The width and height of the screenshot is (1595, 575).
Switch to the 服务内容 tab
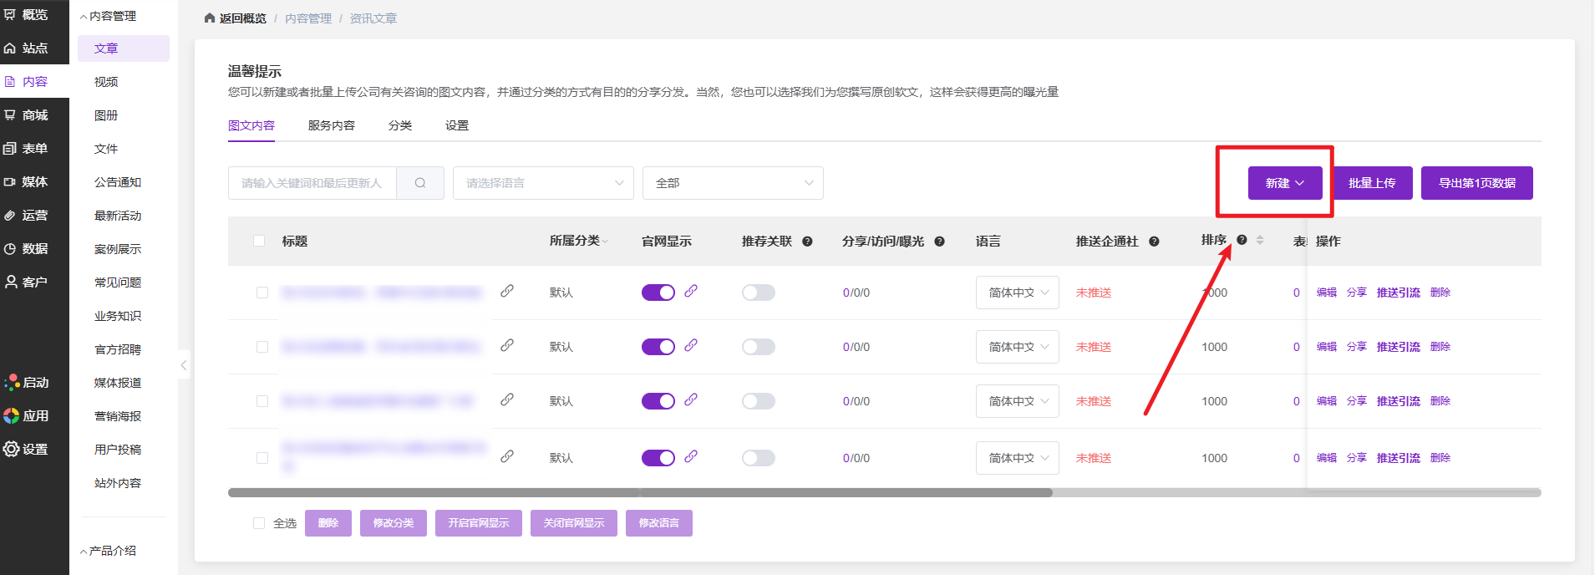click(x=331, y=125)
